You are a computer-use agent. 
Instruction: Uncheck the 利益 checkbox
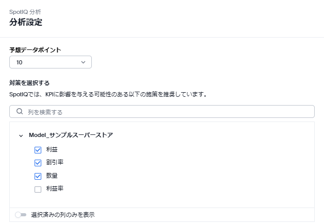coord(38,150)
